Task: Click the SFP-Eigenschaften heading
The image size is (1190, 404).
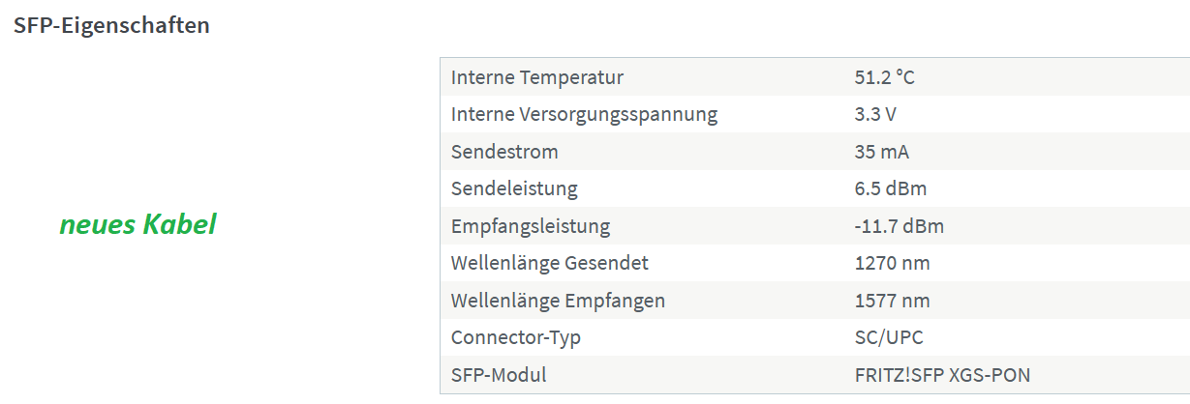Action: pyautogui.click(x=111, y=26)
